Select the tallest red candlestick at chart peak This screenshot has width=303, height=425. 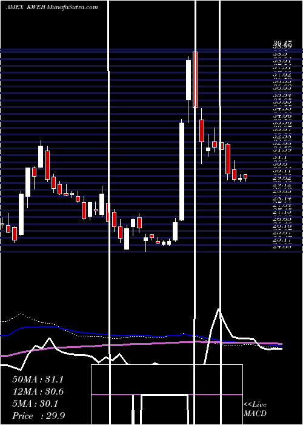click(x=195, y=80)
